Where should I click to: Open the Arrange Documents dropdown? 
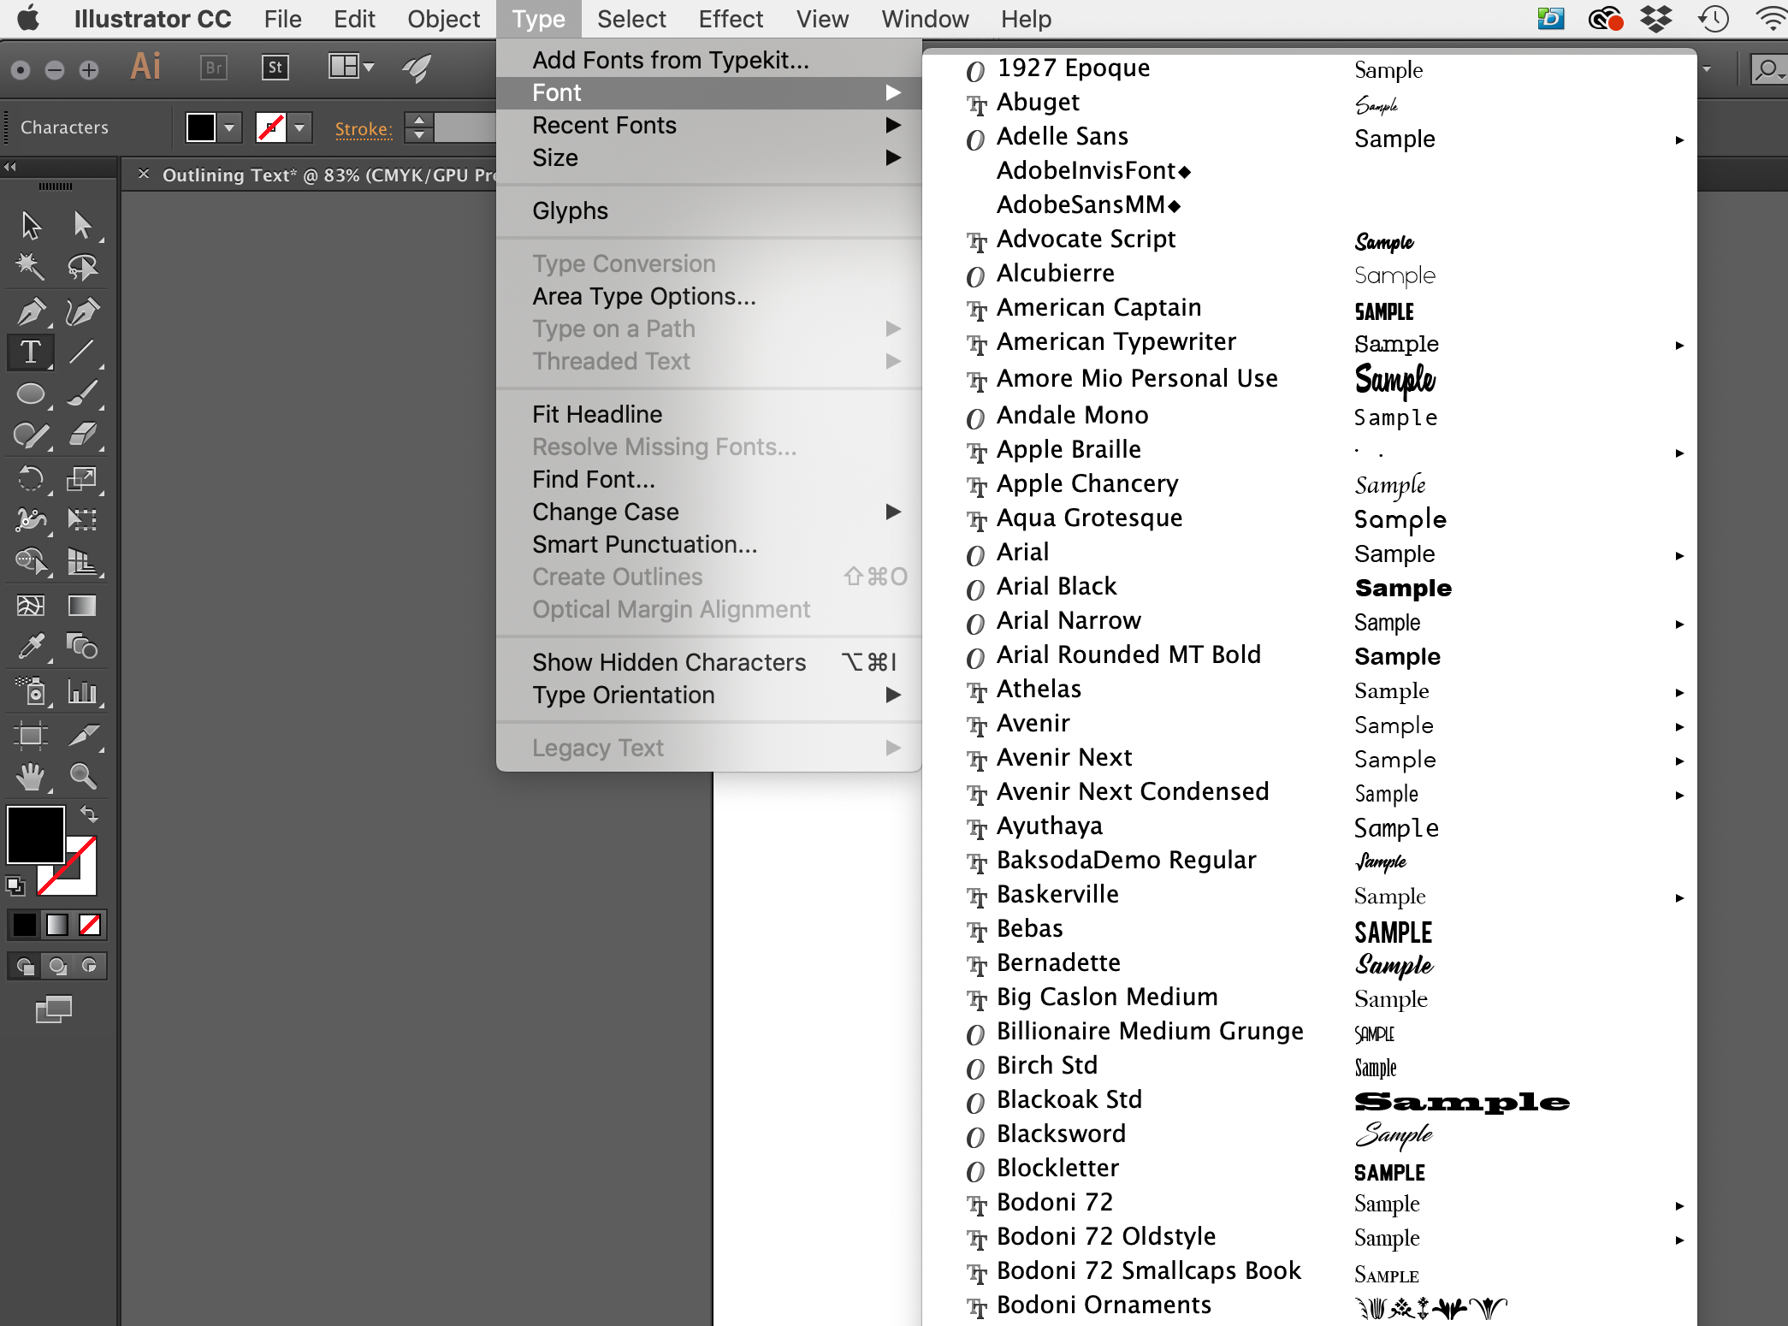[x=352, y=67]
